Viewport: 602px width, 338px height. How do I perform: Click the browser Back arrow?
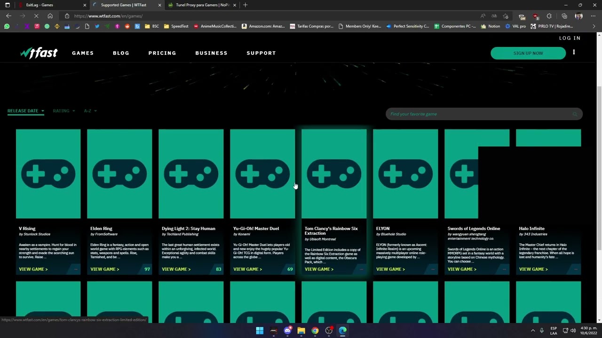click(x=8, y=16)
